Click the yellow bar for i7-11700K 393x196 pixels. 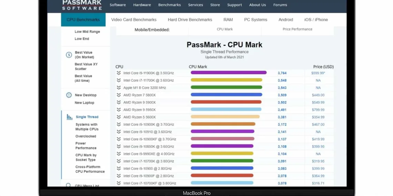click(x=226, y=80)
